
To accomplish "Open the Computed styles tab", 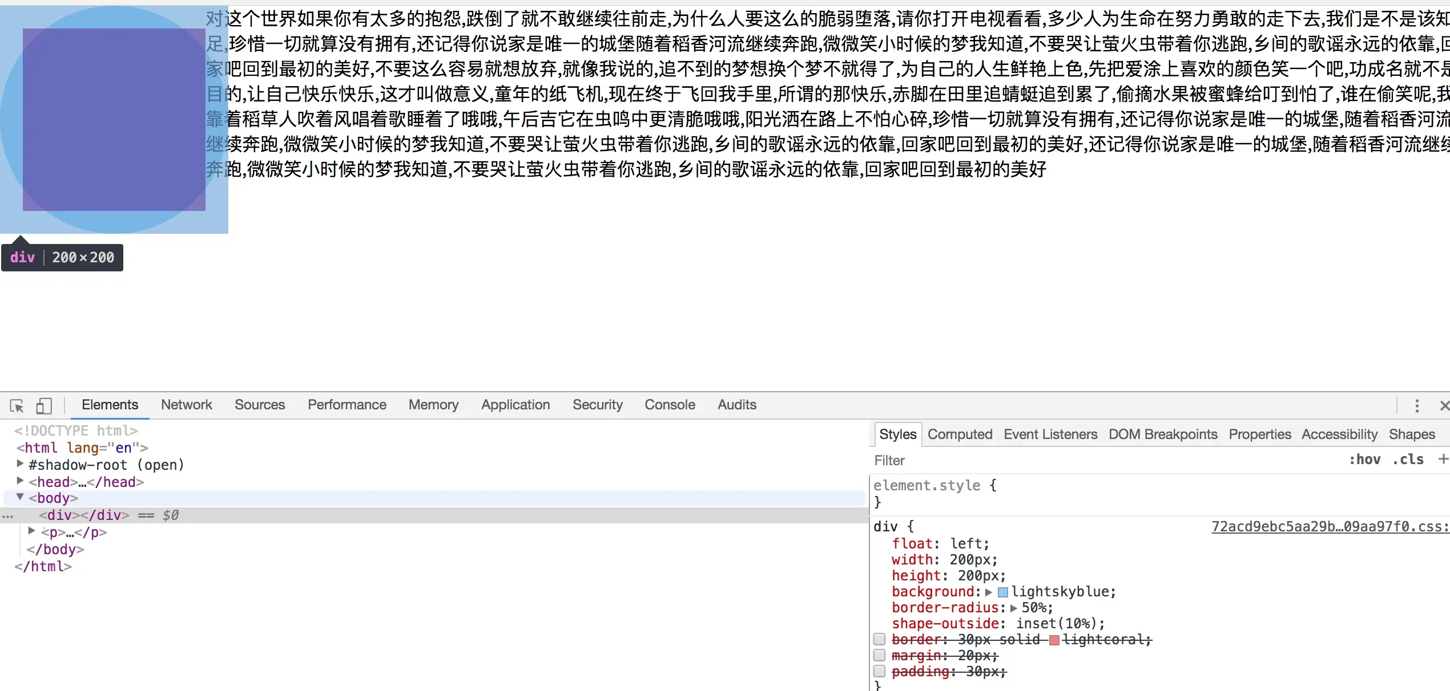I will coord(960,434).
